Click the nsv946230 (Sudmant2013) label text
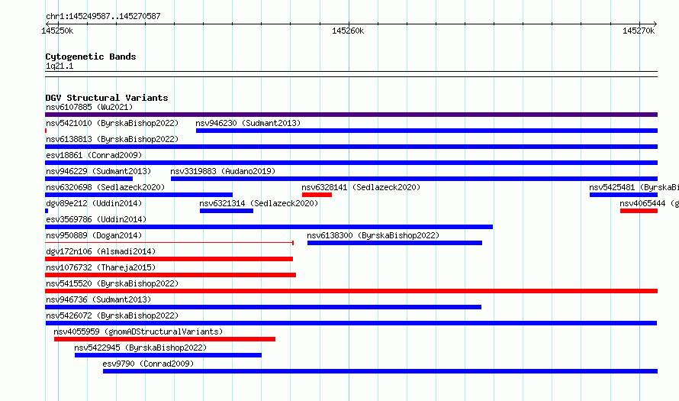 tap(248, 123)
